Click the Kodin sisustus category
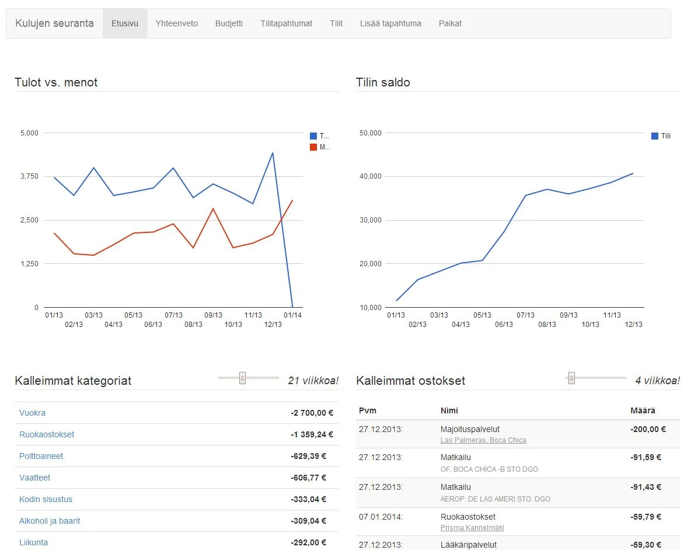Image resolution: width=684 pixels, height=550 pixels. (46, 499)
